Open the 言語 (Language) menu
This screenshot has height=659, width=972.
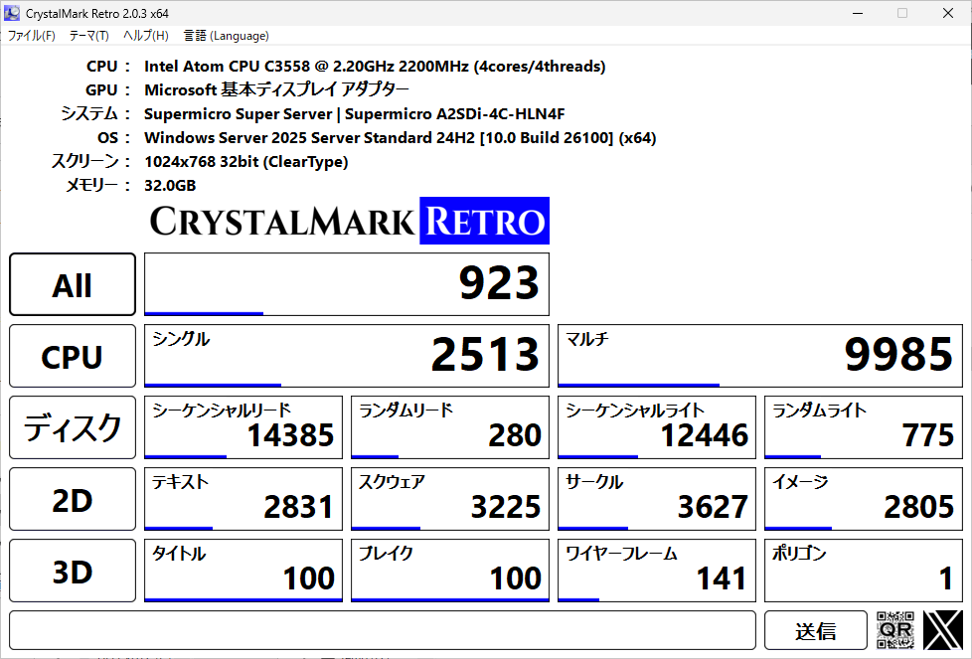pos(226,36)
